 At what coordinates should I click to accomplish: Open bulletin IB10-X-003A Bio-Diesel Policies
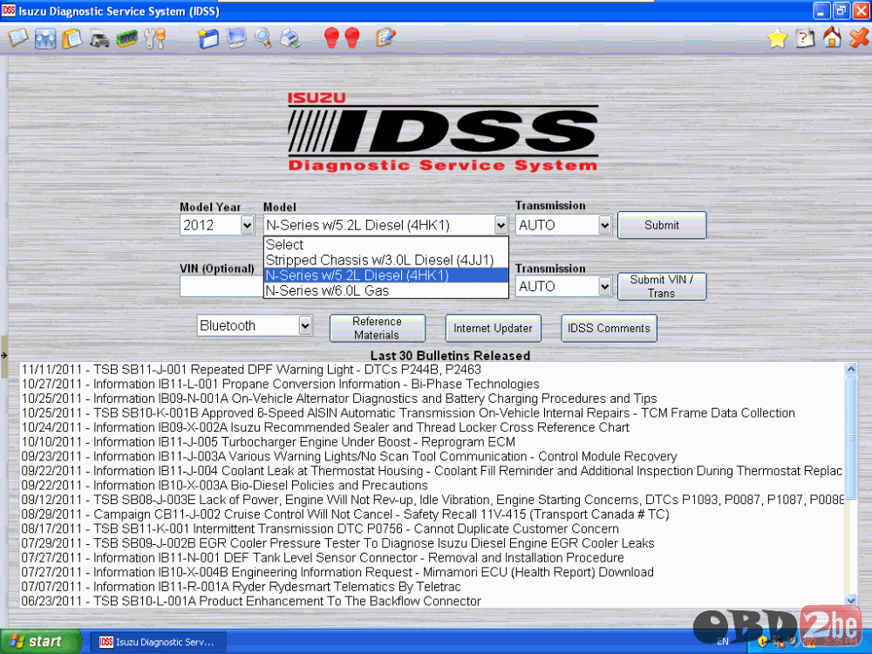coord(225,486)
